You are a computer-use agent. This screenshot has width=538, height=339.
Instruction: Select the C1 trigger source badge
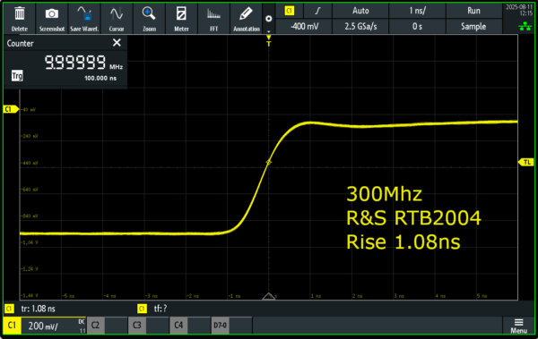[x=290, y=11]
